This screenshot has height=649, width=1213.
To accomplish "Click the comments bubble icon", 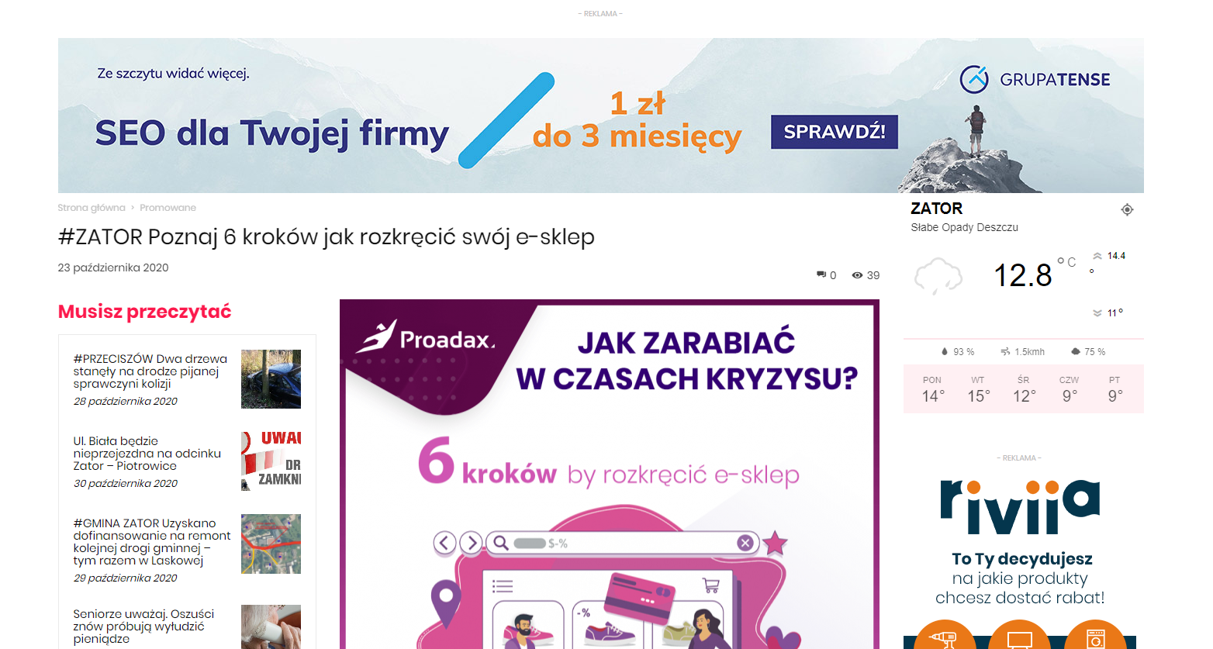I will [821, 275].
